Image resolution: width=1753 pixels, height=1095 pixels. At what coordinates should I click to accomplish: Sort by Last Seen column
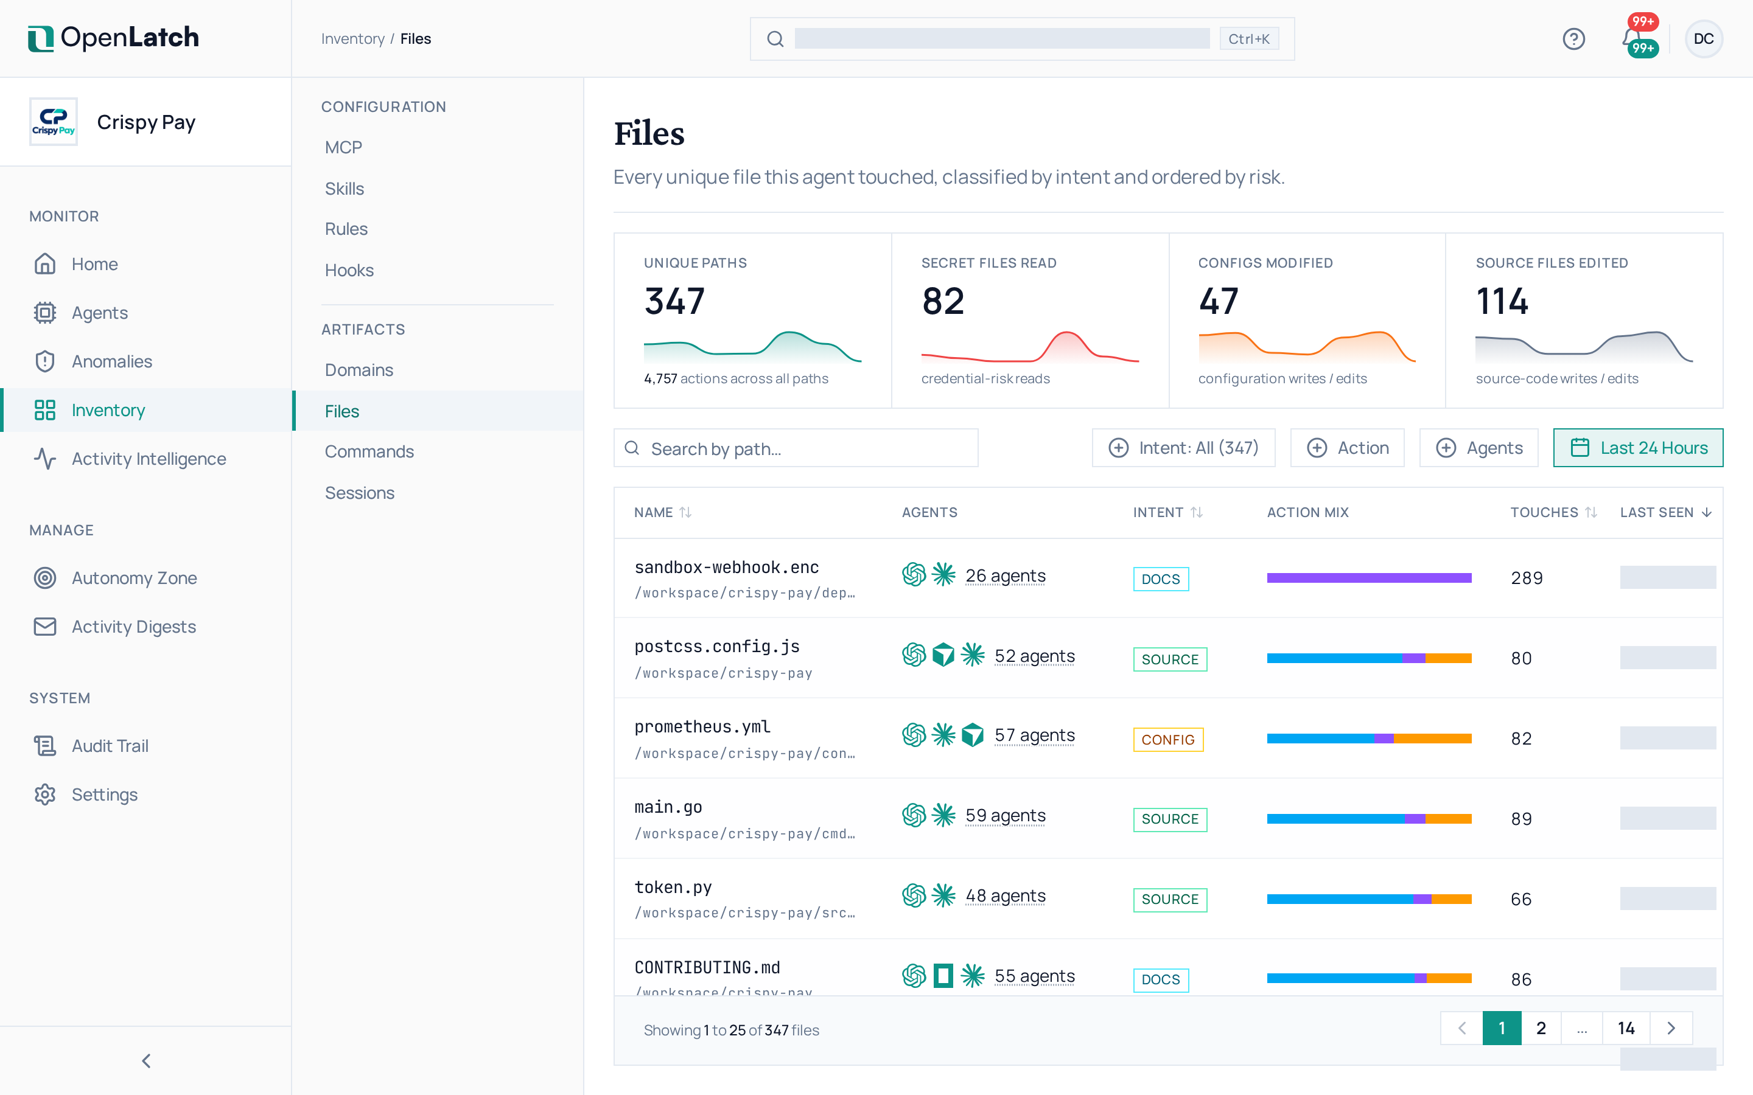(1666, 512)
